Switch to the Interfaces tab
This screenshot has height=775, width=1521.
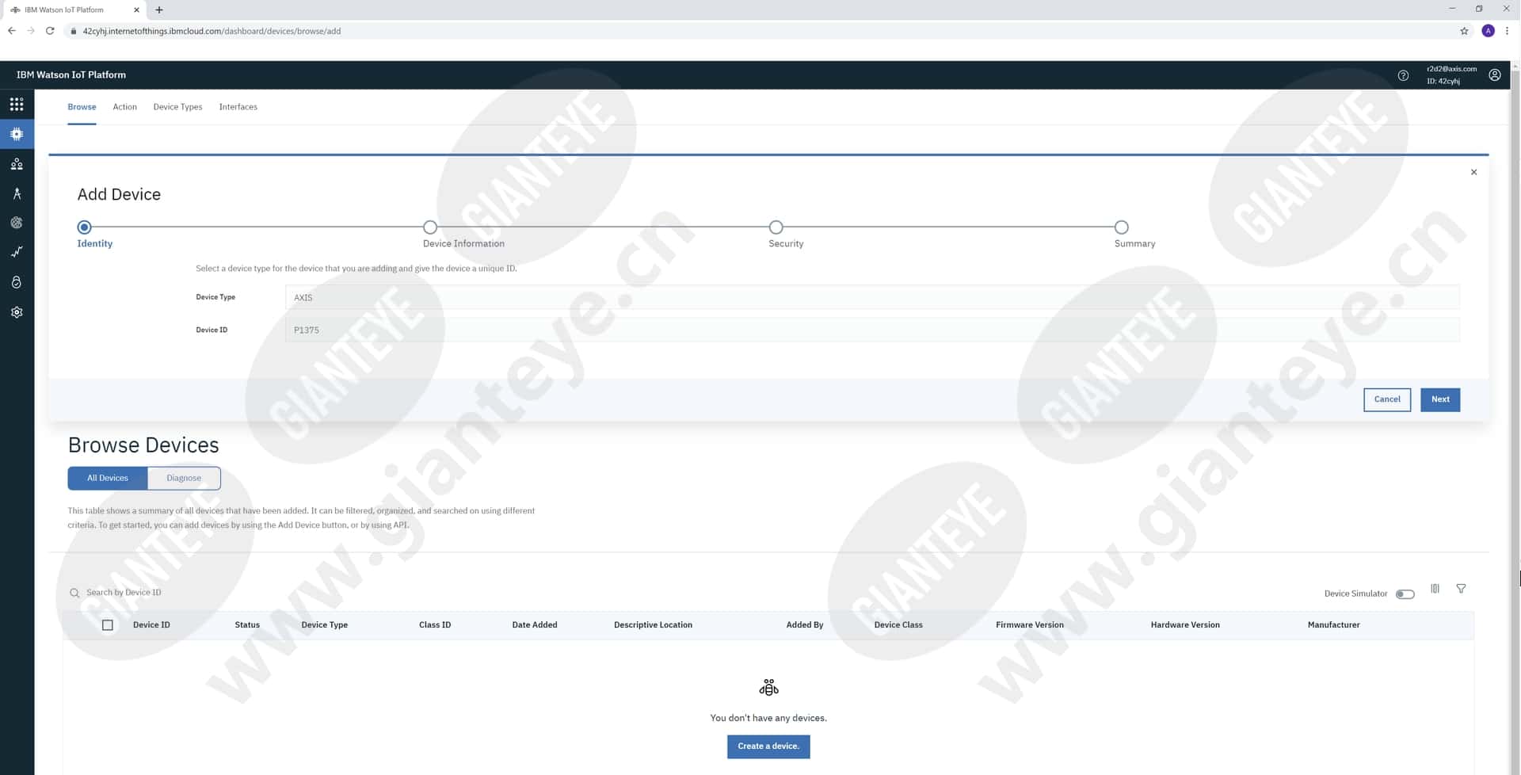point(238,107)
